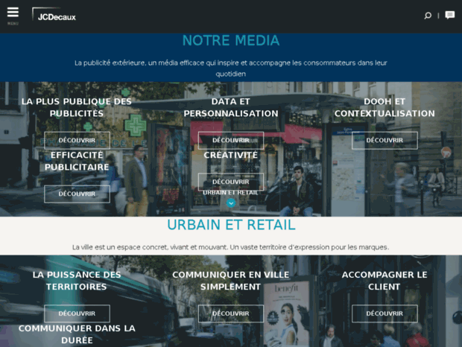Viewport: 462px width, 347px height.
Task: Click the Créativité title
Action: click(231, 155)
